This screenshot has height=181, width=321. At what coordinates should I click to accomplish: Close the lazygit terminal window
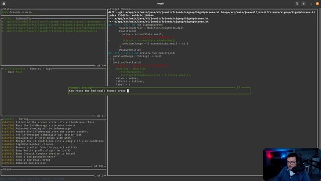tap(317, 4)
